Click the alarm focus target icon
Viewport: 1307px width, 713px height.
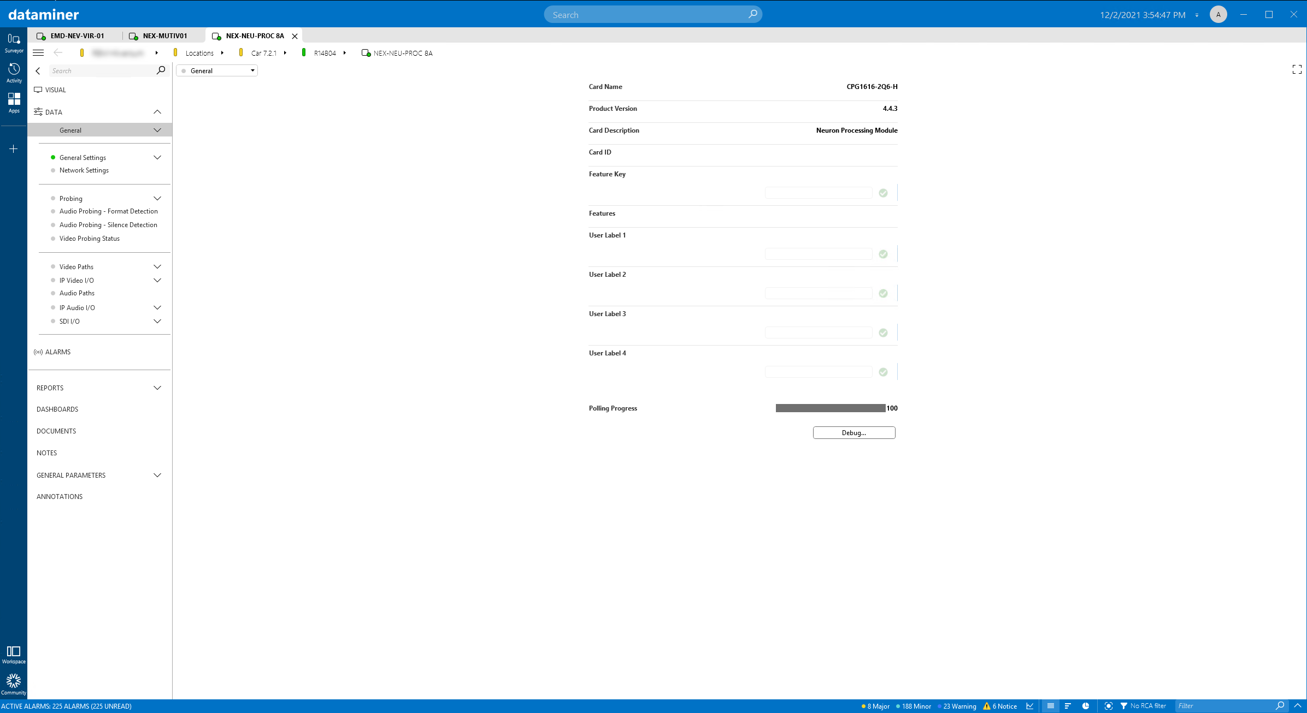(1108, 706)
